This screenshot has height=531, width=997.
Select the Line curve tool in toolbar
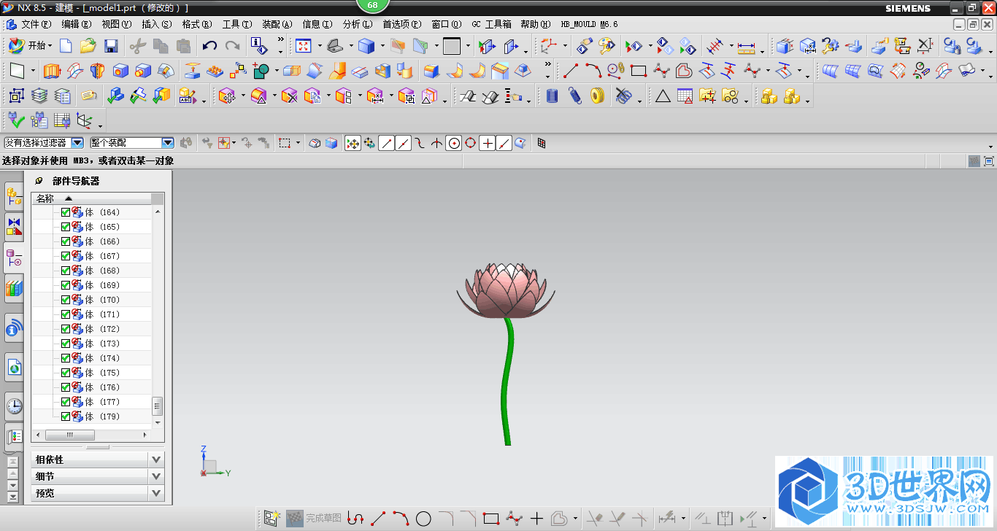coord(571,71)
